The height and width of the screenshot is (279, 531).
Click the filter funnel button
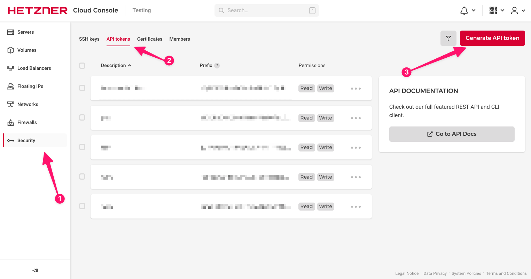click(448, 38)
